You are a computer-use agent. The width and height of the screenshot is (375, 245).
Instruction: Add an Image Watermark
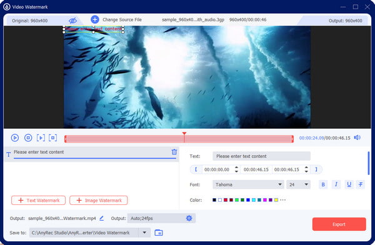point(99,200)
